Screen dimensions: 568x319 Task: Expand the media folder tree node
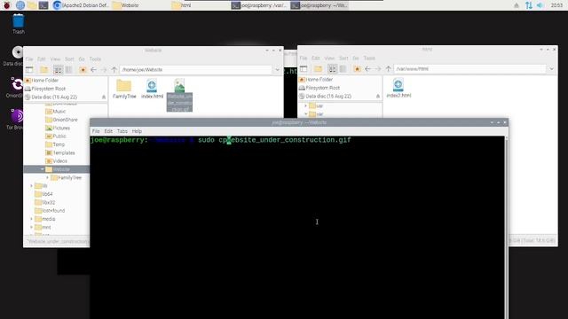click(32, 219)
